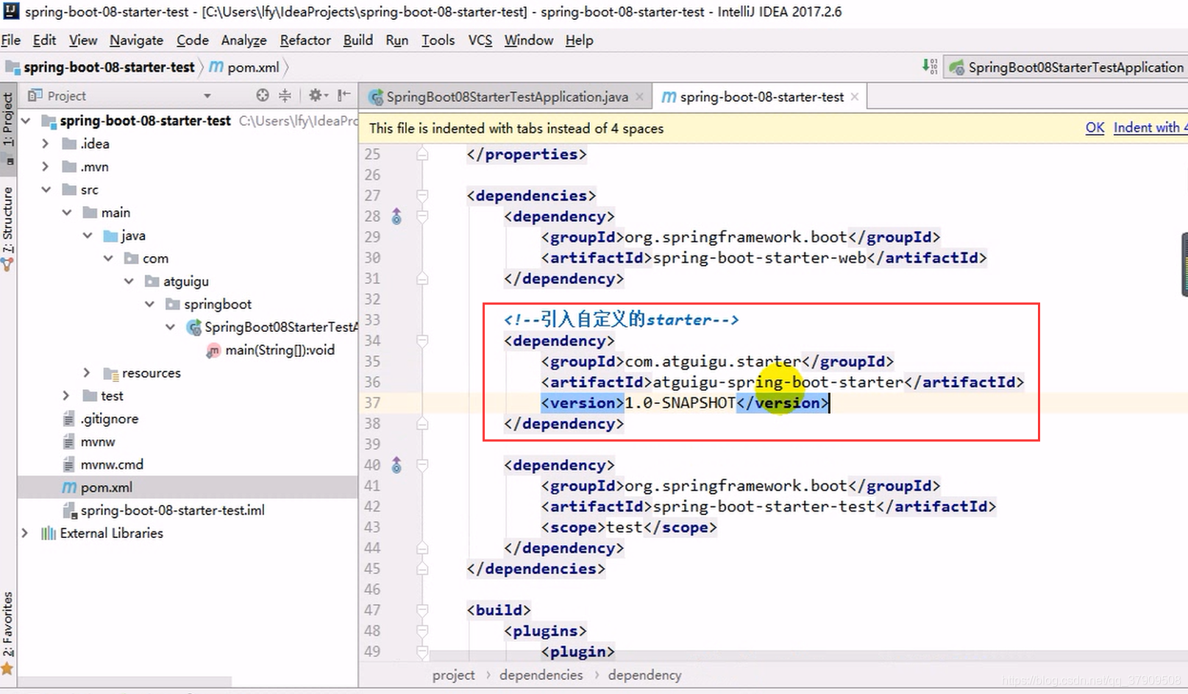Image resolution: width=1188 pixels, height=694 pixels.
Task: Click the dependency breadcrumb at editor bottom
Action: click(x=644, y=675)
